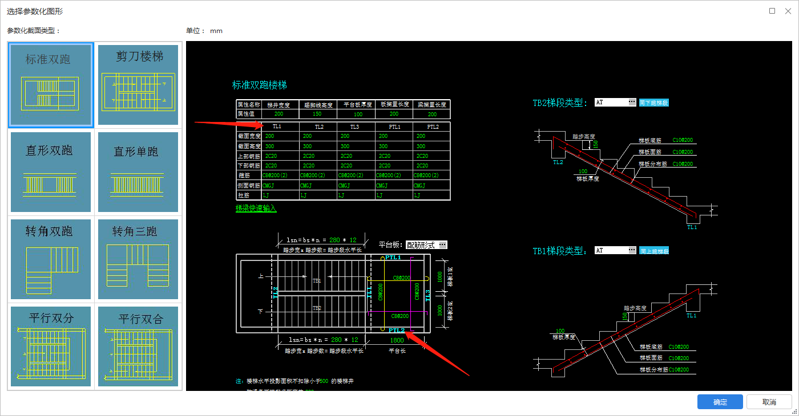Close the 选择参数化图形 dialog
Image resolution: width=799 pixels, height=416 pixels.
(788, 11)
